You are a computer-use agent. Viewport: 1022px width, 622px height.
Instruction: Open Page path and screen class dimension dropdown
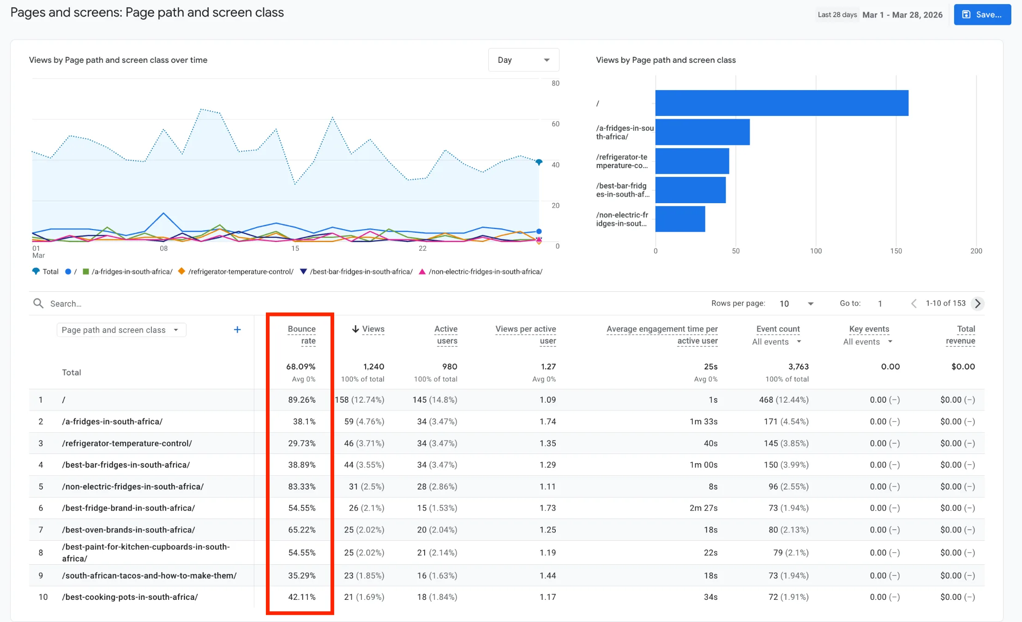[x=121, y=330]
